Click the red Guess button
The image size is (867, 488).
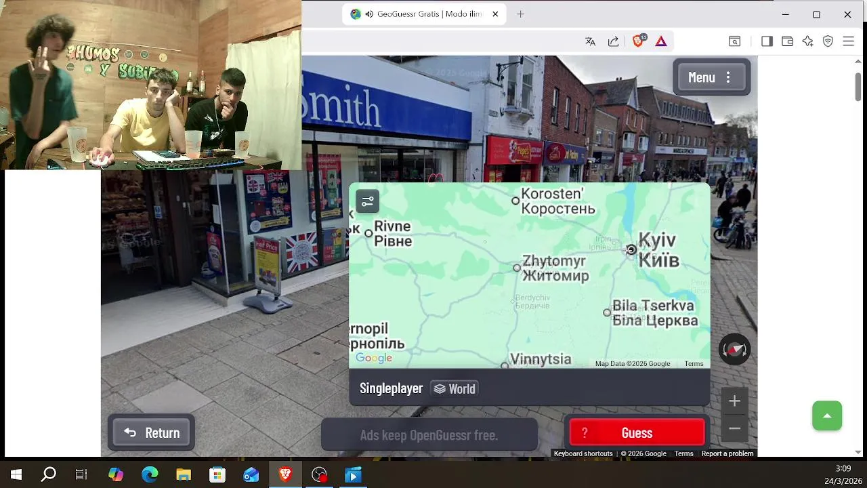pyautogui.click(x=637, y=432)
